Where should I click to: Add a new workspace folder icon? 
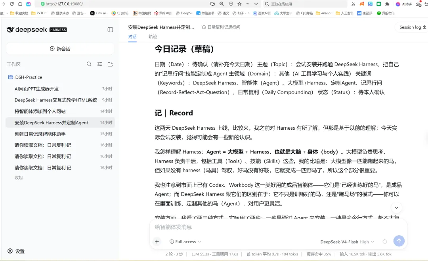click(110, 64)
